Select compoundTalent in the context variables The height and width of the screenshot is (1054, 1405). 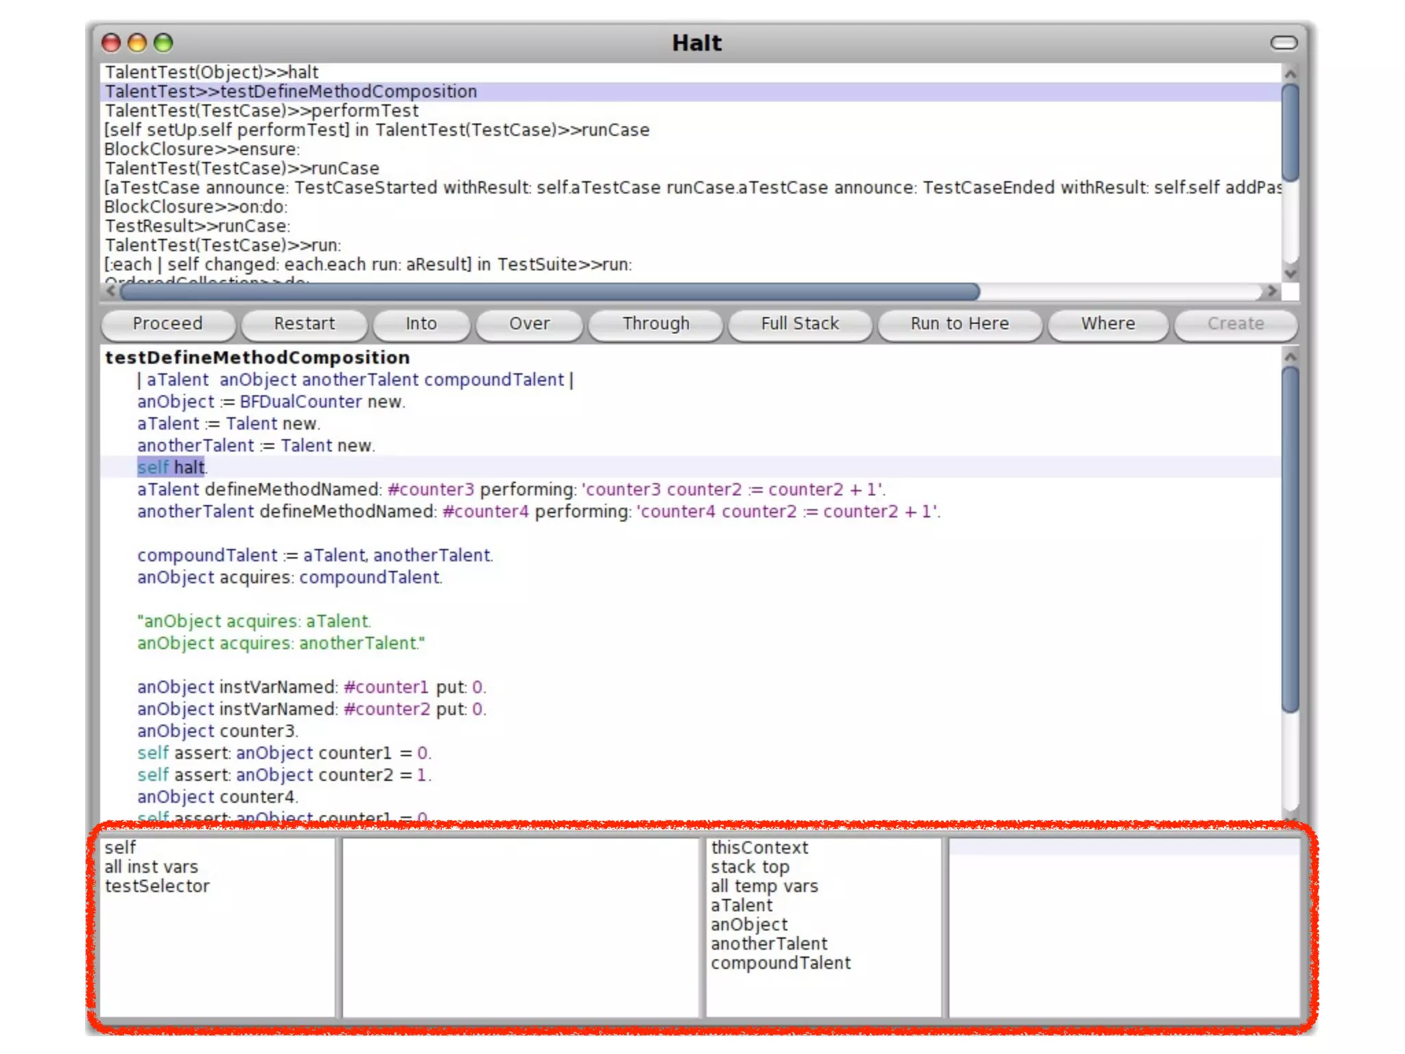[x=780, y=963]
